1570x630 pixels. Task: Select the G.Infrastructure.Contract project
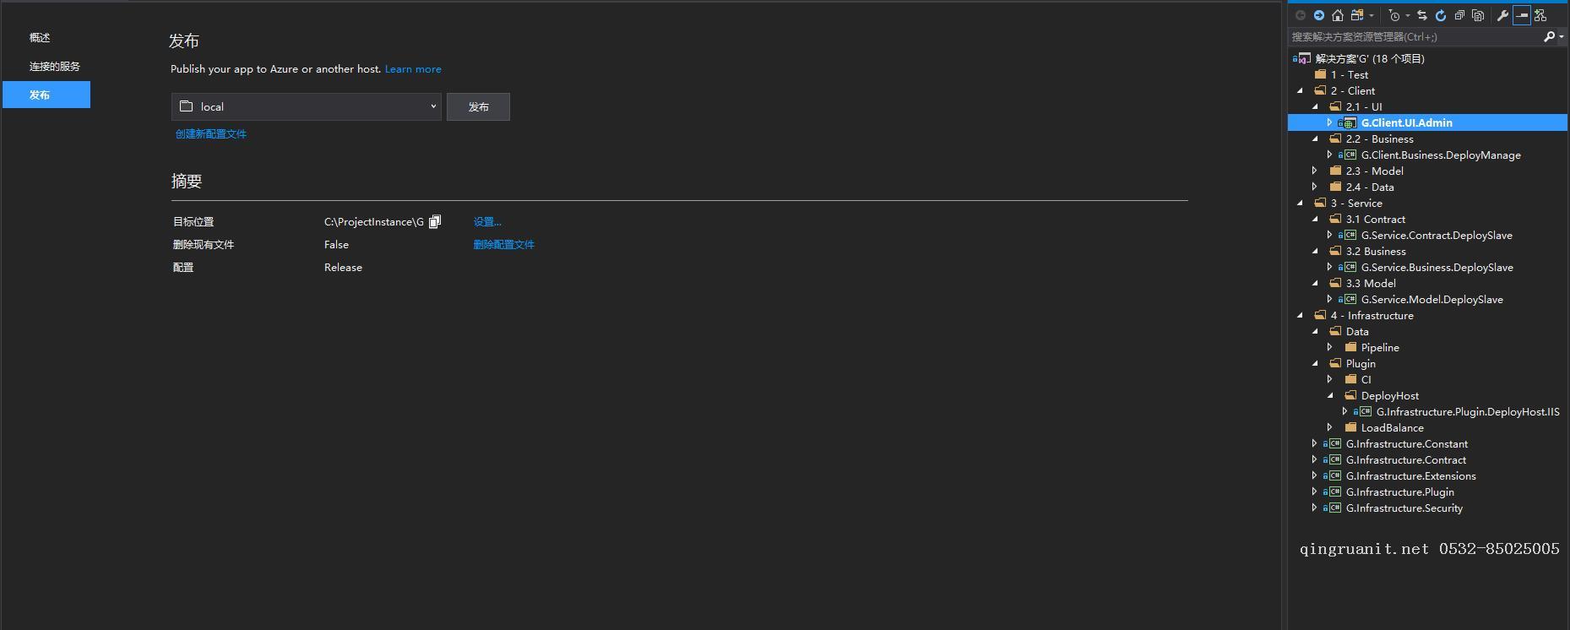1406,460
